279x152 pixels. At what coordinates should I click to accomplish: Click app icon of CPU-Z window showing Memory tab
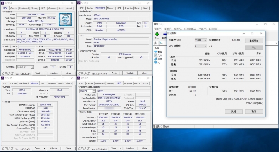pyautogui.click(x=2, y=78)
